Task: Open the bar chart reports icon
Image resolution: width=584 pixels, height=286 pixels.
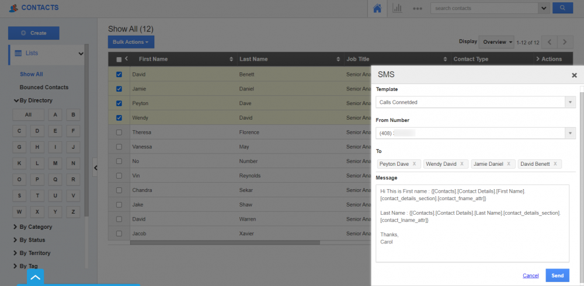Action: (x=397, y=8)
